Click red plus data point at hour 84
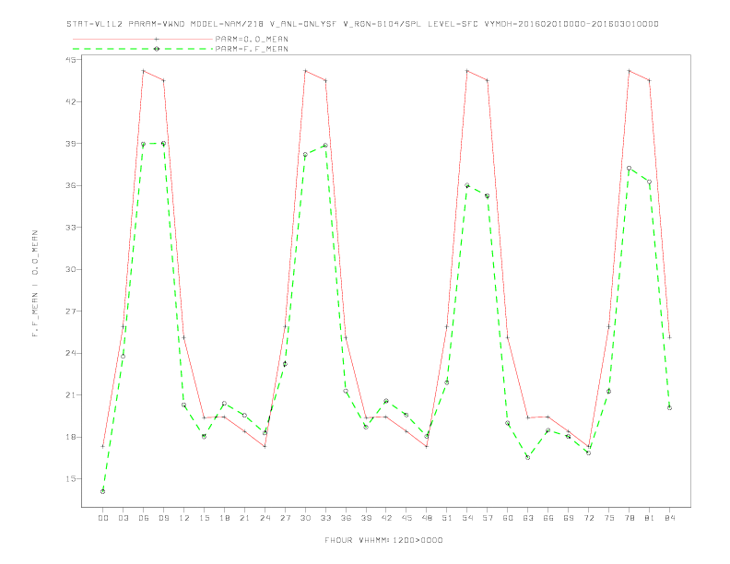The image size is (730, 564). point(669,337)
